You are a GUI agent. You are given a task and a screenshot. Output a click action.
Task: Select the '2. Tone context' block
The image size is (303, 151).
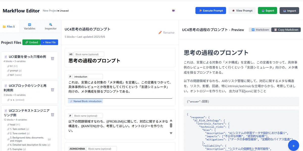click(18, 133)
